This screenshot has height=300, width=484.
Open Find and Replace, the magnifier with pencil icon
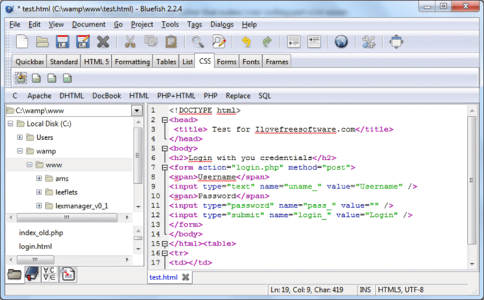pyautogui.click(x=219, y=42)
